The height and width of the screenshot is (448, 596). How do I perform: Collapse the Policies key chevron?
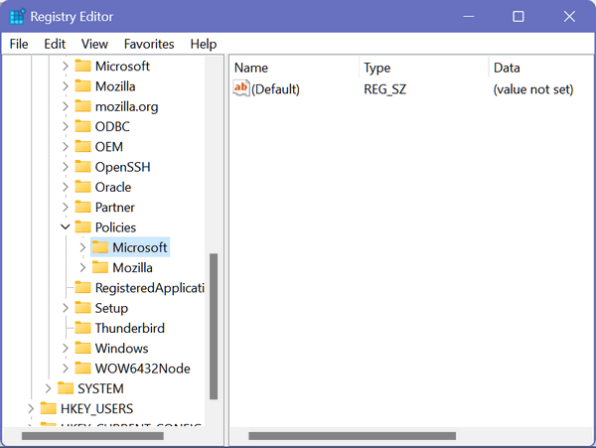click(66, 227)
